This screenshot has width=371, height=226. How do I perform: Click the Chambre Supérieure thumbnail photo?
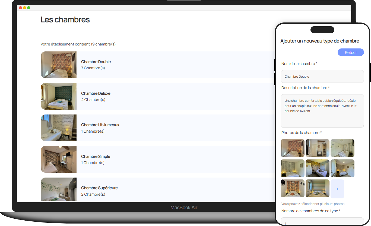point(58,189)
